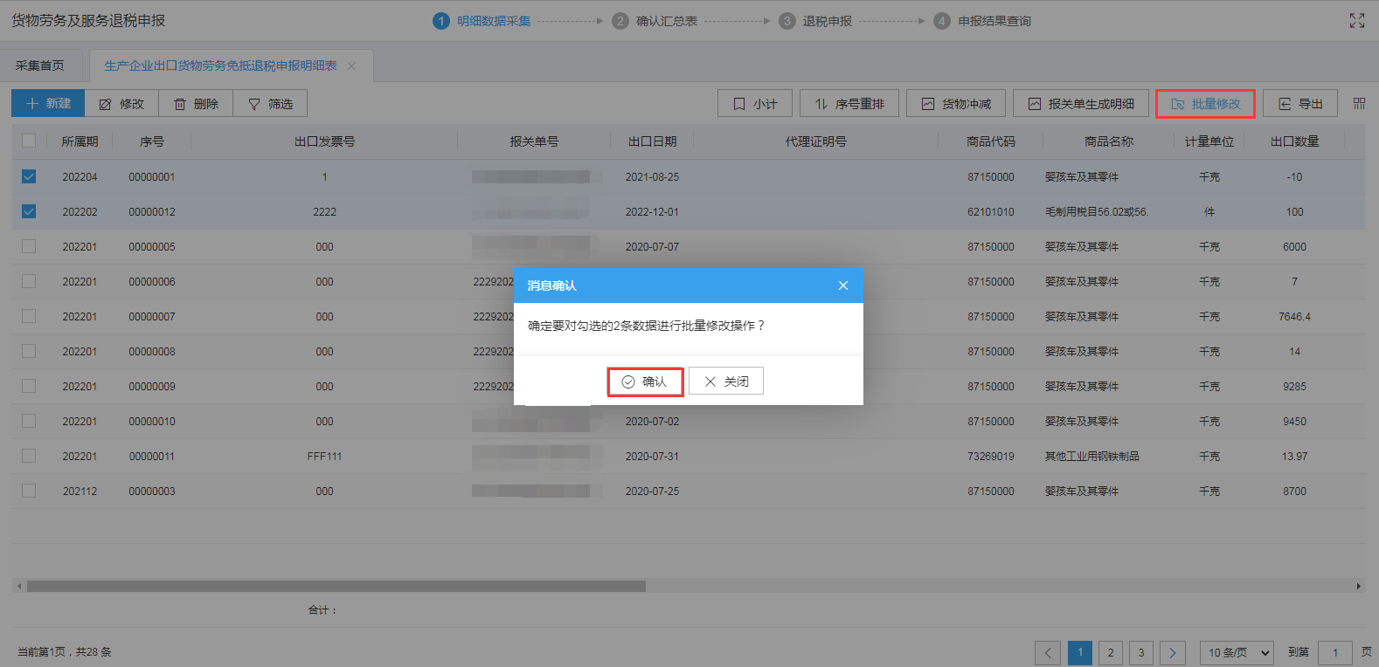
Task: Click the 出口日期 column header
Action: click(x=652, y=141)
